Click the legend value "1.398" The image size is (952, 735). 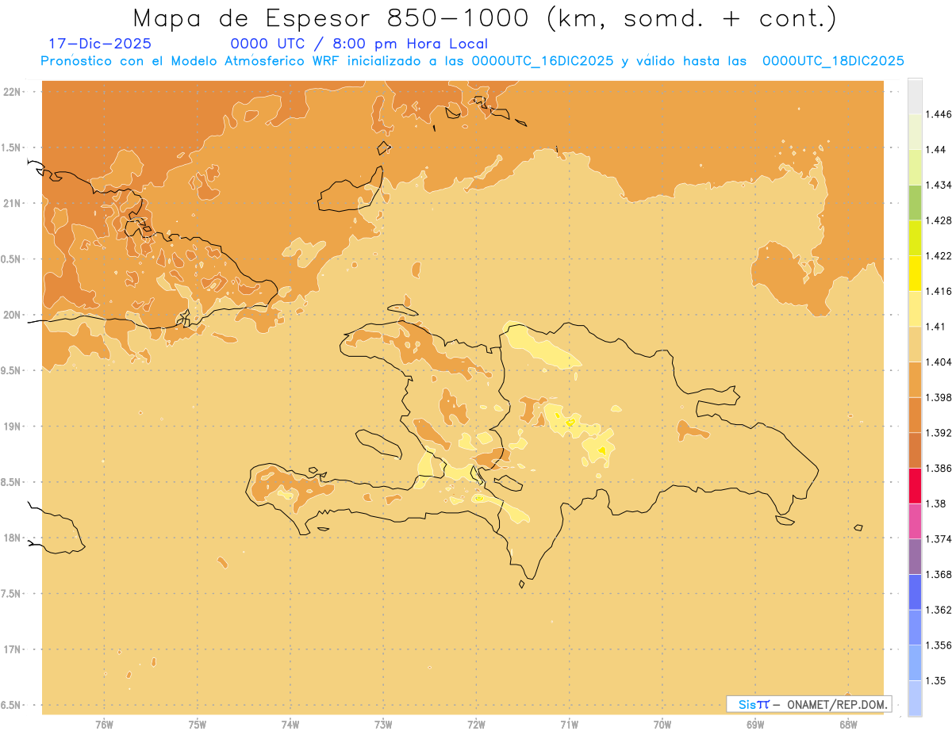tap(939, 397)
